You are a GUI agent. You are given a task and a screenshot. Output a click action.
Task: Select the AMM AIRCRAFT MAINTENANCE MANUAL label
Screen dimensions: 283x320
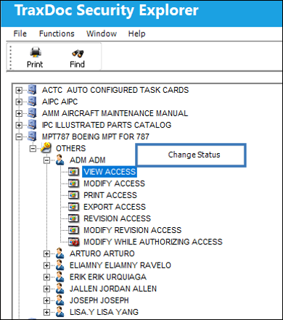115,113
